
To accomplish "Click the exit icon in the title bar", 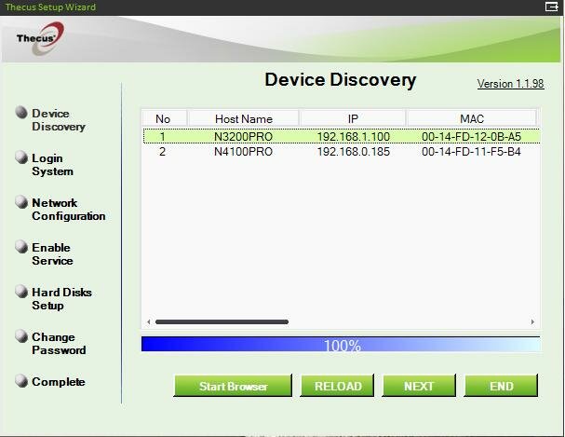I will [551, 7].
